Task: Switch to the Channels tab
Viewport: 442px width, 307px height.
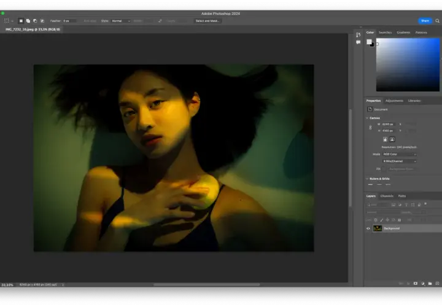Action: pyautogui.click(x=387, y=196)
